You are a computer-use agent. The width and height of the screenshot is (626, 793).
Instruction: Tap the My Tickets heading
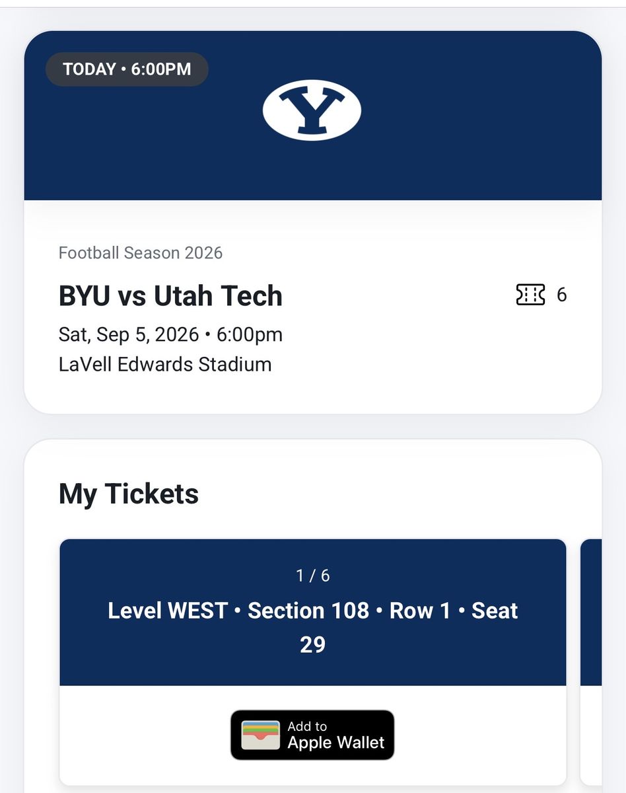pos(129,494)
